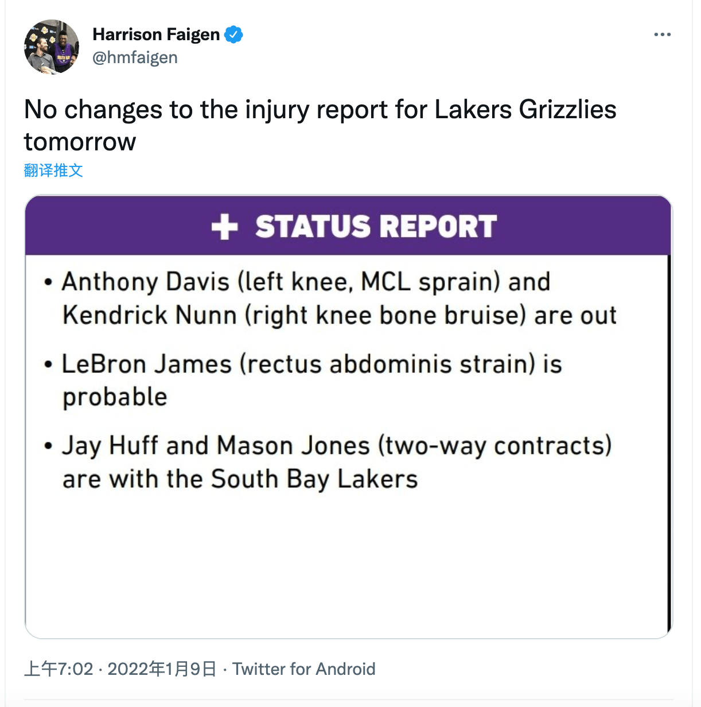Open the @hmfaigen handle
This screenshot has width=701, height=707.
135,57
